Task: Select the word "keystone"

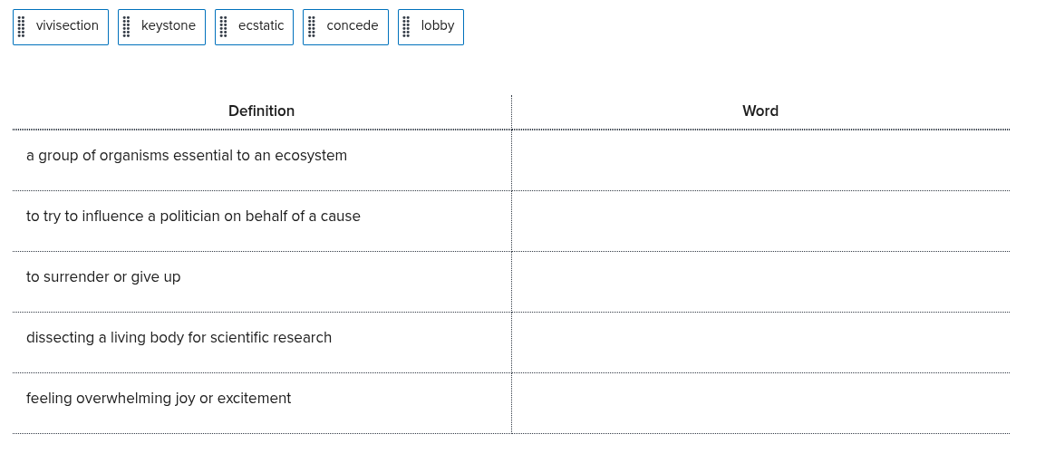Action: [x=168, y=26]
